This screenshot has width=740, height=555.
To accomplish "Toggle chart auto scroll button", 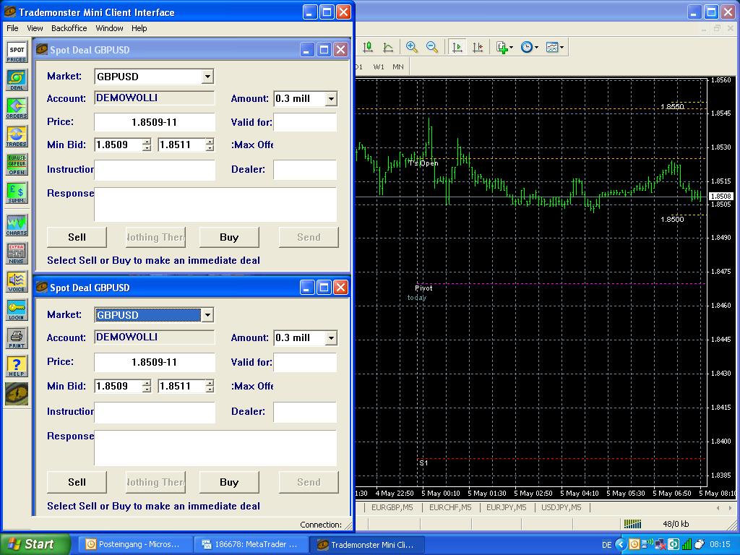I will click(457, 47).
